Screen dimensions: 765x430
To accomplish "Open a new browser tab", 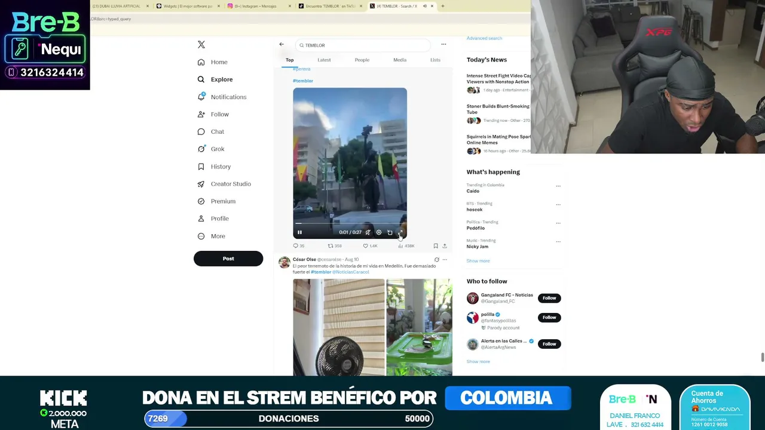I will (442, 6).
